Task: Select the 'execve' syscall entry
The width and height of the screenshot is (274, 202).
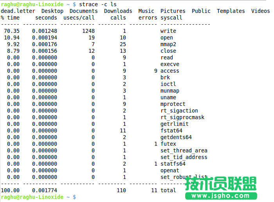Action: pos(170,64)
